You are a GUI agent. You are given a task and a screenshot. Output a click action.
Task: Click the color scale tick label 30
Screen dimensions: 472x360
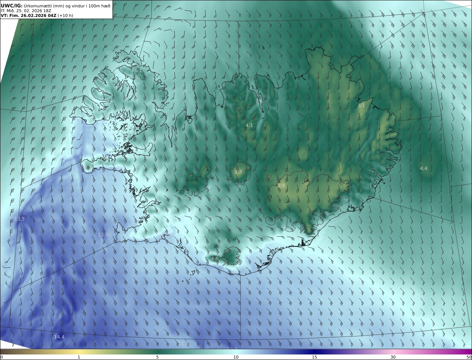click(393, 357)
